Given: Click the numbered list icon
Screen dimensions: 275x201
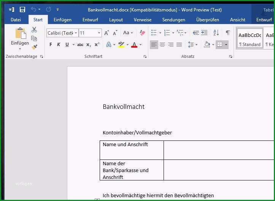Looking at the screenshot, I should coord(167,33).
